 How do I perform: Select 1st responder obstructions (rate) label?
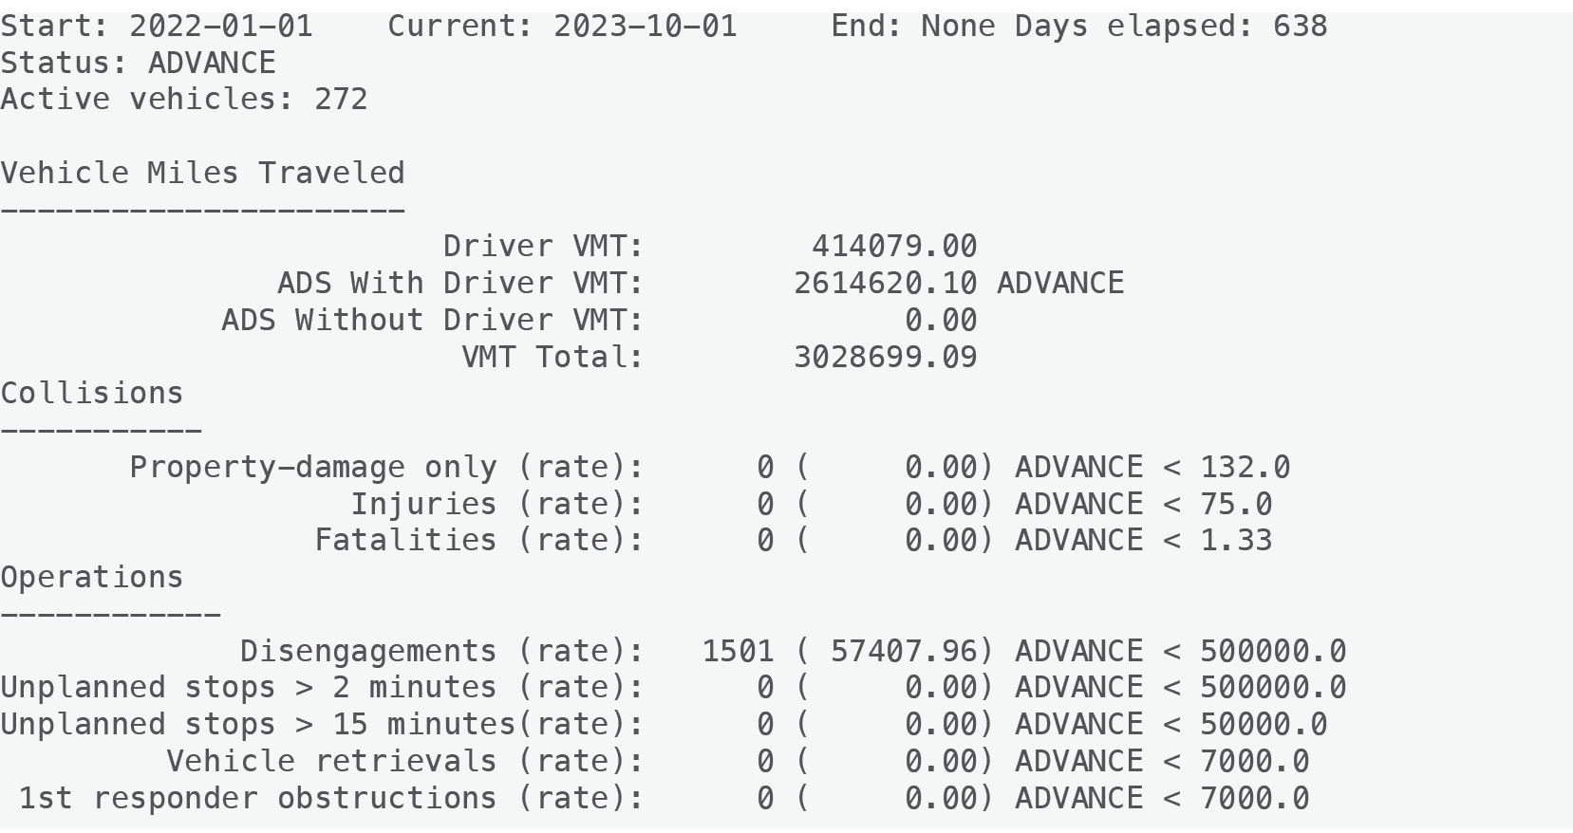[x=331, y=798]
